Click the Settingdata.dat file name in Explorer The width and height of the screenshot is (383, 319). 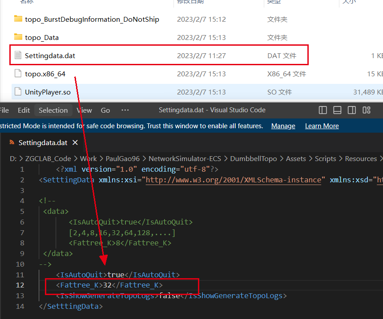(x=50, y=55)
